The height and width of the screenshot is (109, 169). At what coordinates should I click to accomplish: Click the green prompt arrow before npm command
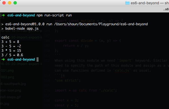pos(3,15)
